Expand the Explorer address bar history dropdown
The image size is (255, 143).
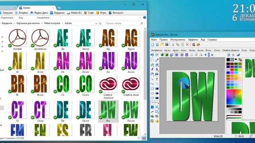[96, 23]
